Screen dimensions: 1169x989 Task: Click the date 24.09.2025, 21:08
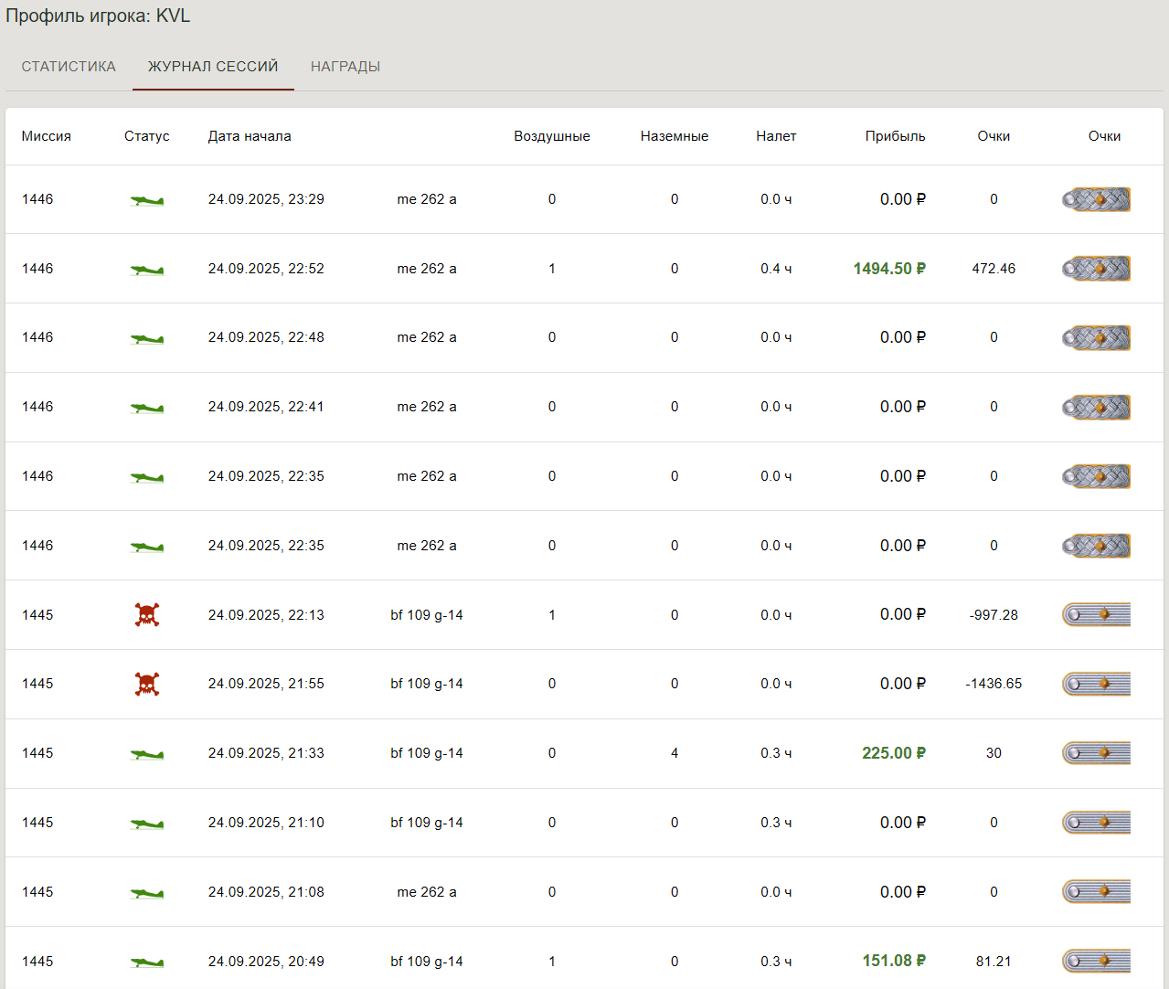tap(266, 892)
